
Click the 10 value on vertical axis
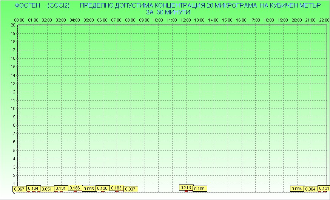[x=13, y=109]
